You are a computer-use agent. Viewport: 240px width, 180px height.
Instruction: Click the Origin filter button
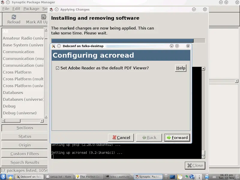[25, 145]
